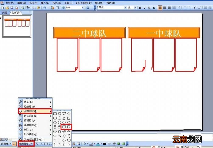The width and height of the screenshot is (213, 148).
Task: Open the font name dropdown
Action: 125,8
